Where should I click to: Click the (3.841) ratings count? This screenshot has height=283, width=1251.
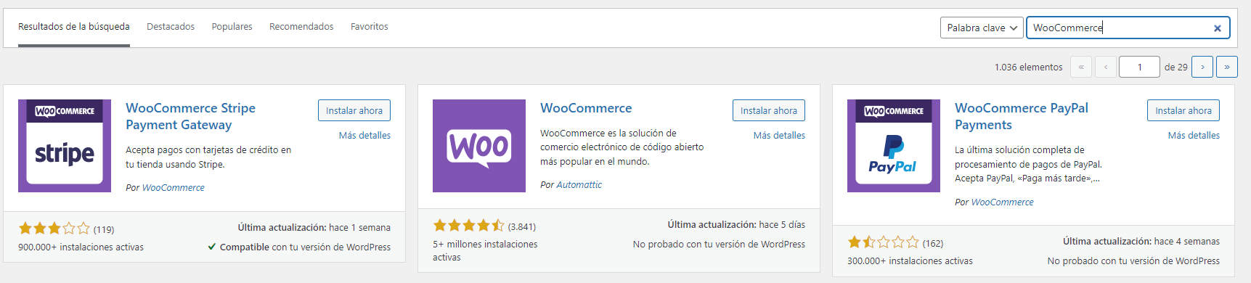click(x=522, y=226)
